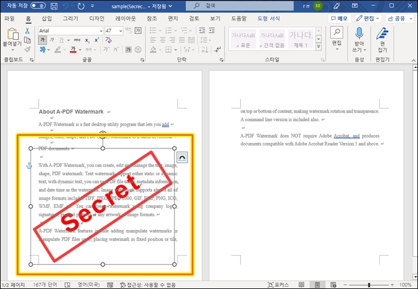Viewport: 418px width, 289px height.
Task: Expand the styles gallery More arrow
Action: (318, 46)
